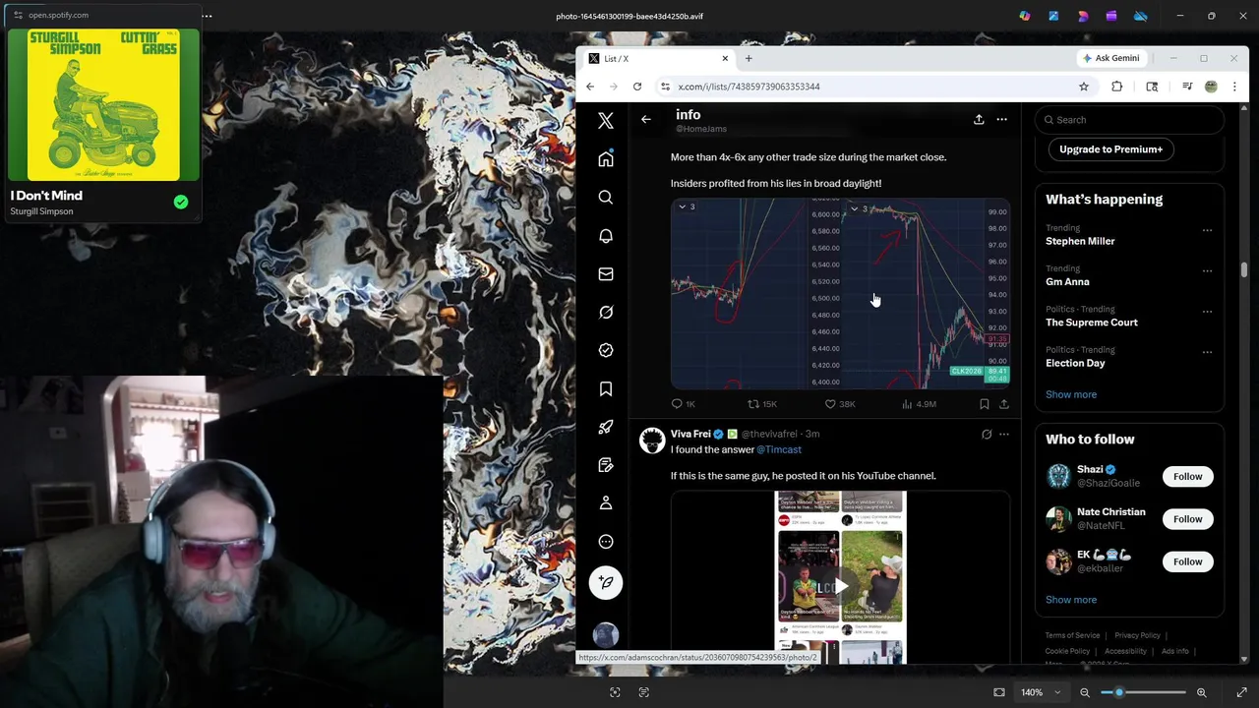This screenshot has height=708, width=1259.
Task: Zoom out with the minus magnifier in Photos
Action: (1085, 692)
